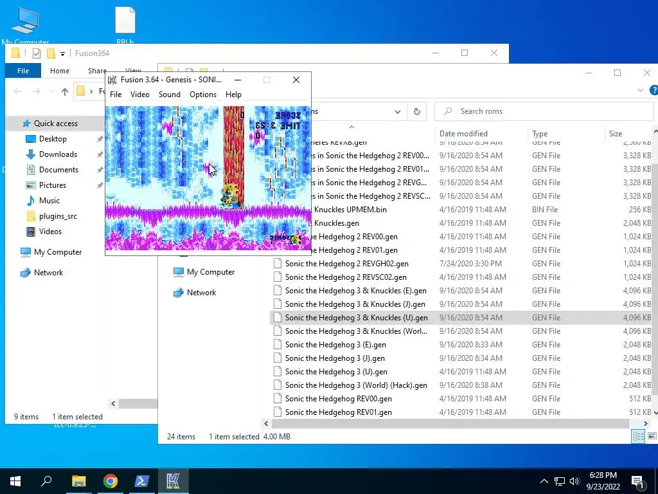This screenshot has height=494, width=658.
Task: Click the Fusion 3.64 title bar app icon
Action: pyautogui.click(x=112, y=80)
